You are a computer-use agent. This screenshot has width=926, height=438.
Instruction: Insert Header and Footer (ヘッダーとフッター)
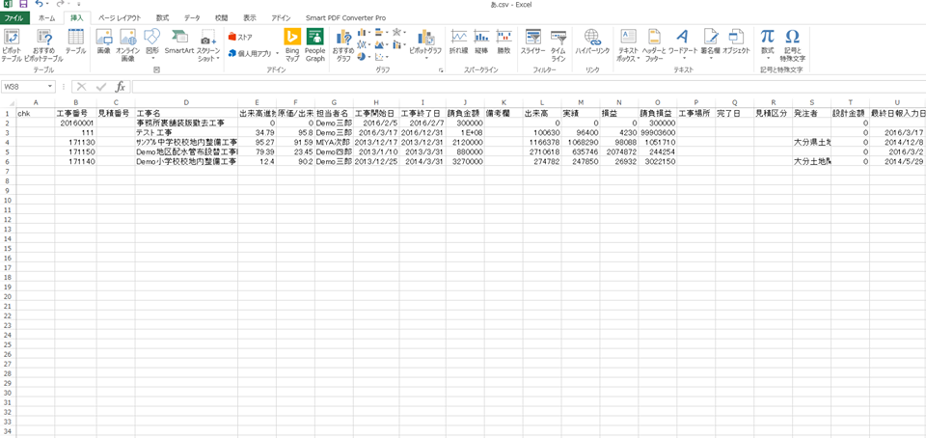point(654,45)
